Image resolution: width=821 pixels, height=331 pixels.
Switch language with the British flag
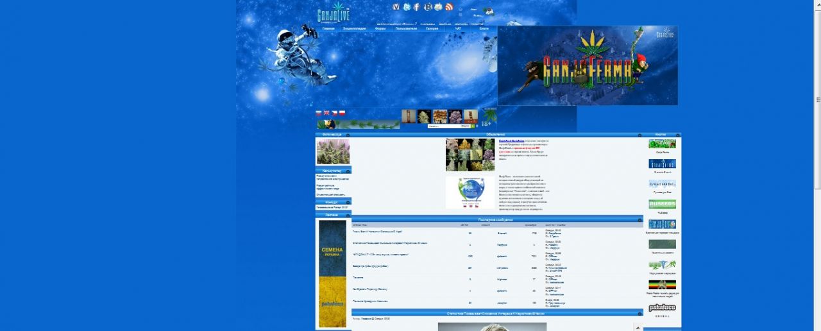(x=326, y=113)
